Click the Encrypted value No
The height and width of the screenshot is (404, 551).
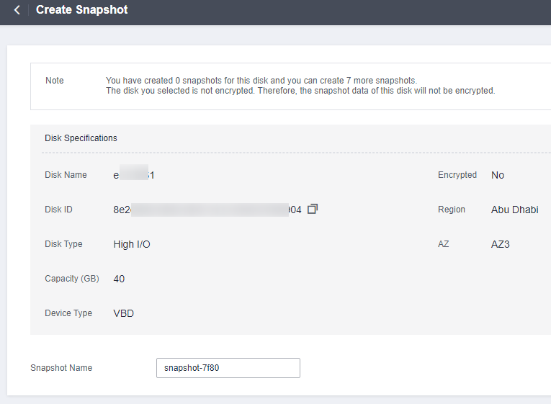click(x=498, y=175)
